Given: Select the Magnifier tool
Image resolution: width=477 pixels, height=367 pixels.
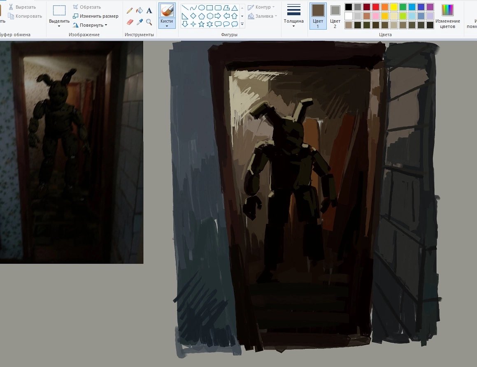Looking at the screenshot, I should point(149,22).
